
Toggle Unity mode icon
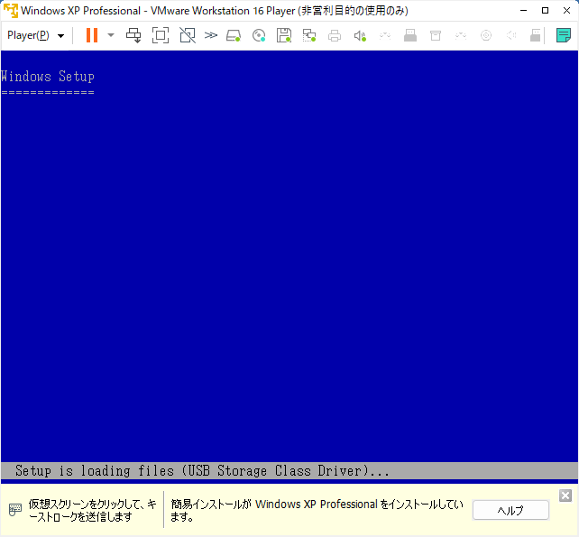point(187,35)
